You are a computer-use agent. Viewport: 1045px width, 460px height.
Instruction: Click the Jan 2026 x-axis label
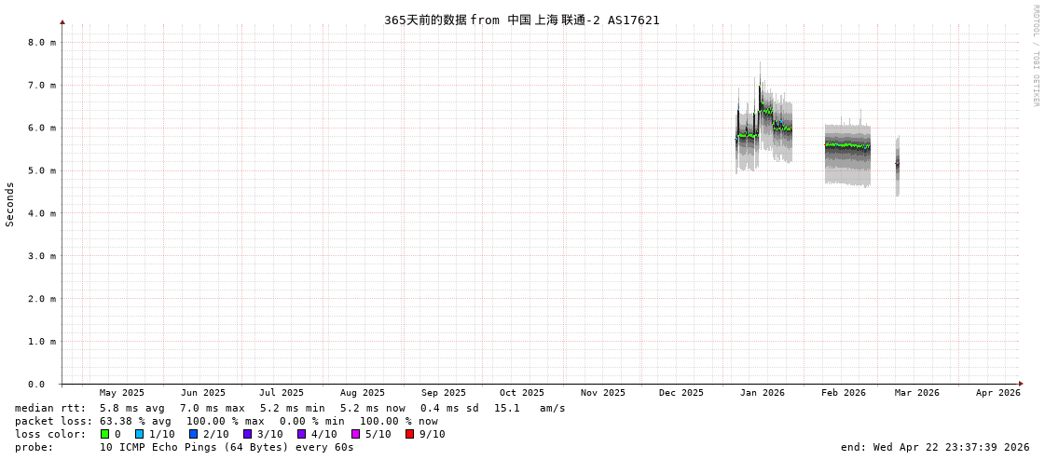[x=762, y=393]
